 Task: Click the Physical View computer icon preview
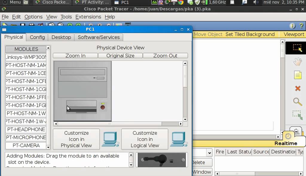111,139
